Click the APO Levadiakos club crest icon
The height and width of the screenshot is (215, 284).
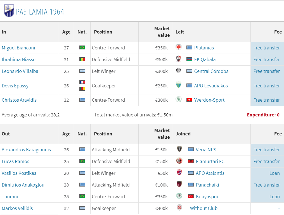[x=179, y=85]
